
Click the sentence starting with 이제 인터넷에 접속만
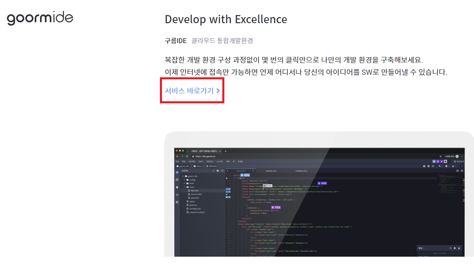pos(306,72)
